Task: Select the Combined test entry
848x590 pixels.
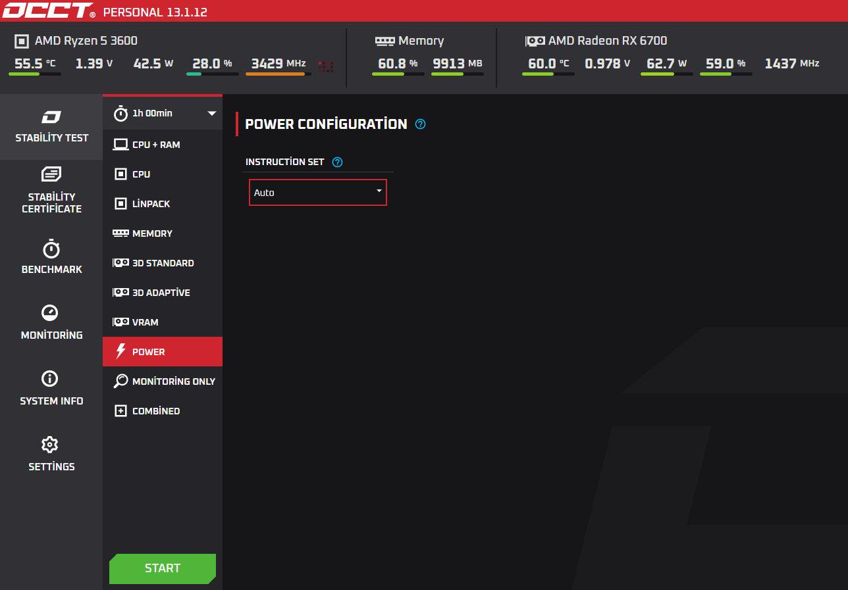Action: click(163, 411)
